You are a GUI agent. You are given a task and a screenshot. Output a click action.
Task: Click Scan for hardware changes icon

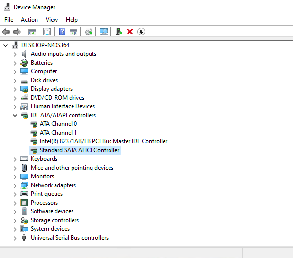pyautogui.click(x=104, y=32)
